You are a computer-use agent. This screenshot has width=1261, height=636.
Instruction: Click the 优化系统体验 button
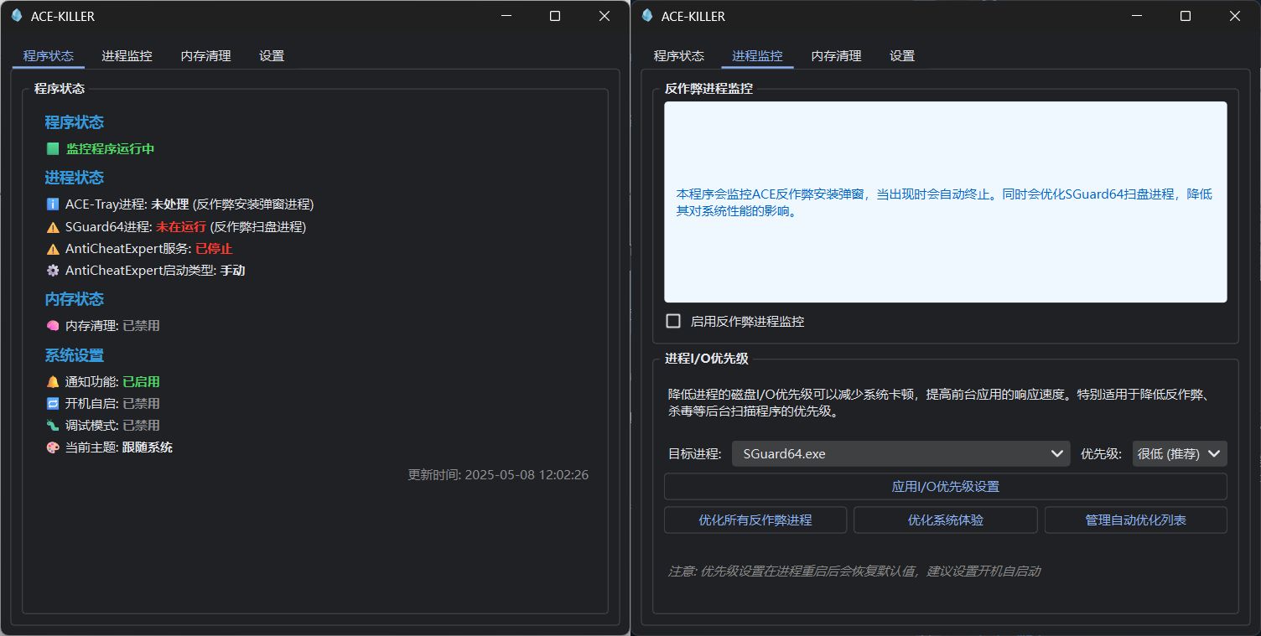pyautogui.click(x=946, y=520)
